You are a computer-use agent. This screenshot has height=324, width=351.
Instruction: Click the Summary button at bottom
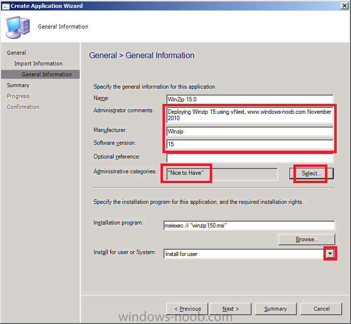[276, 309]
